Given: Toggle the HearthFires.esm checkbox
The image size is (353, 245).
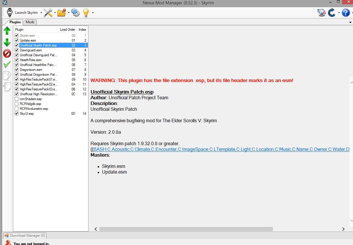Looking at the screenshot, I should click(x=17, y=60).
